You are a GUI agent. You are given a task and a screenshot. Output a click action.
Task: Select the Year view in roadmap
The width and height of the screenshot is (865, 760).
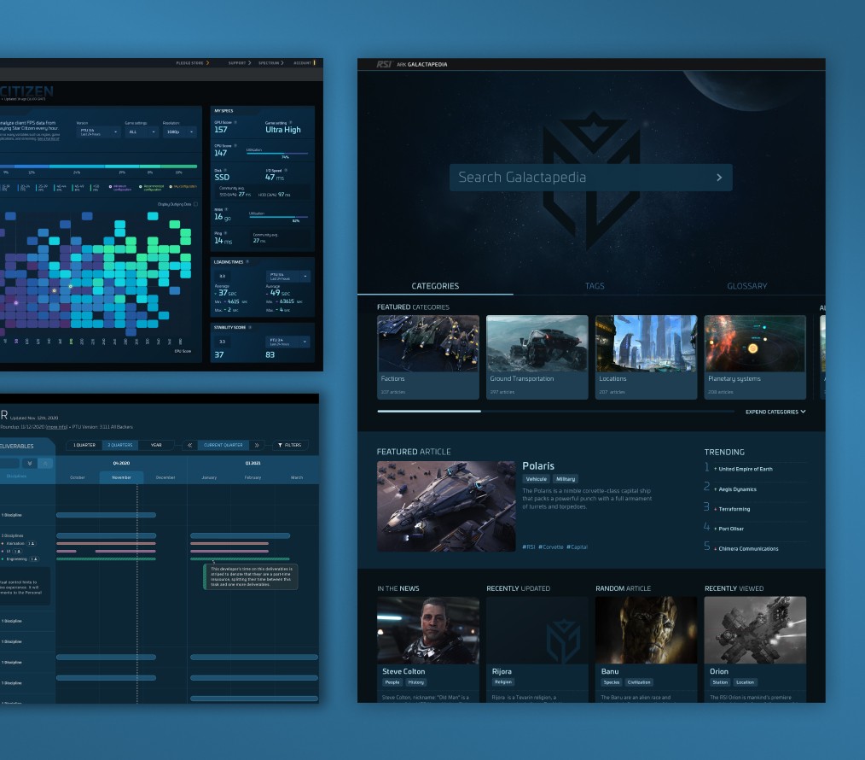tap(156, 445)
